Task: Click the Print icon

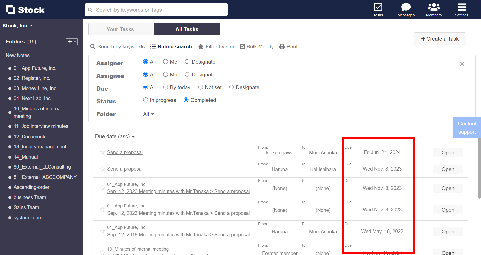Action: coord(282,46)
